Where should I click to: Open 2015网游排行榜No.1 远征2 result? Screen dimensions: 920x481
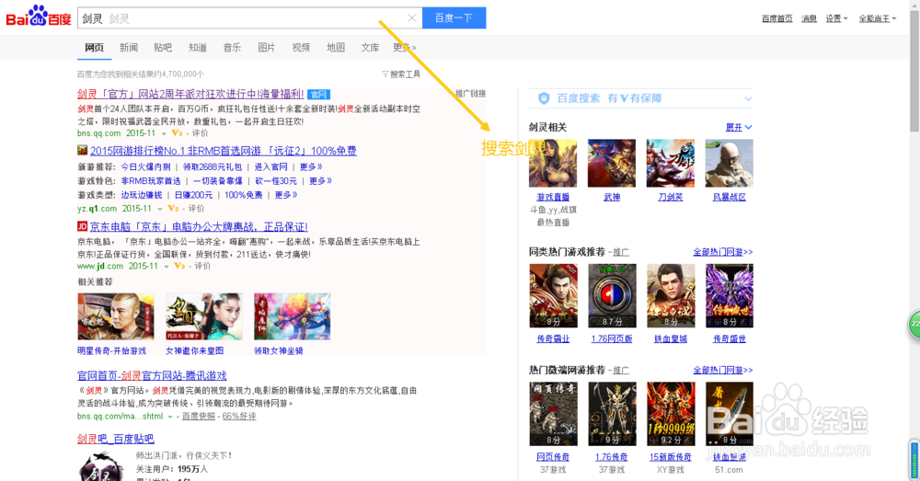point(223,151)
